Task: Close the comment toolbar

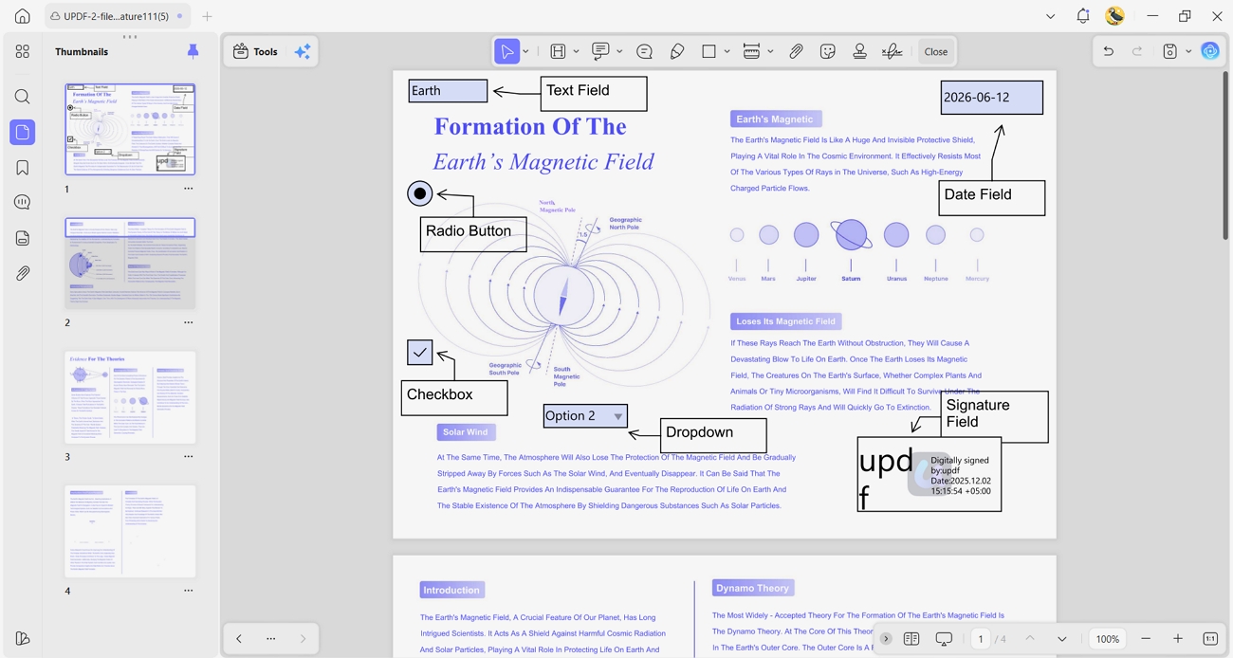Action: coord(935,51)
